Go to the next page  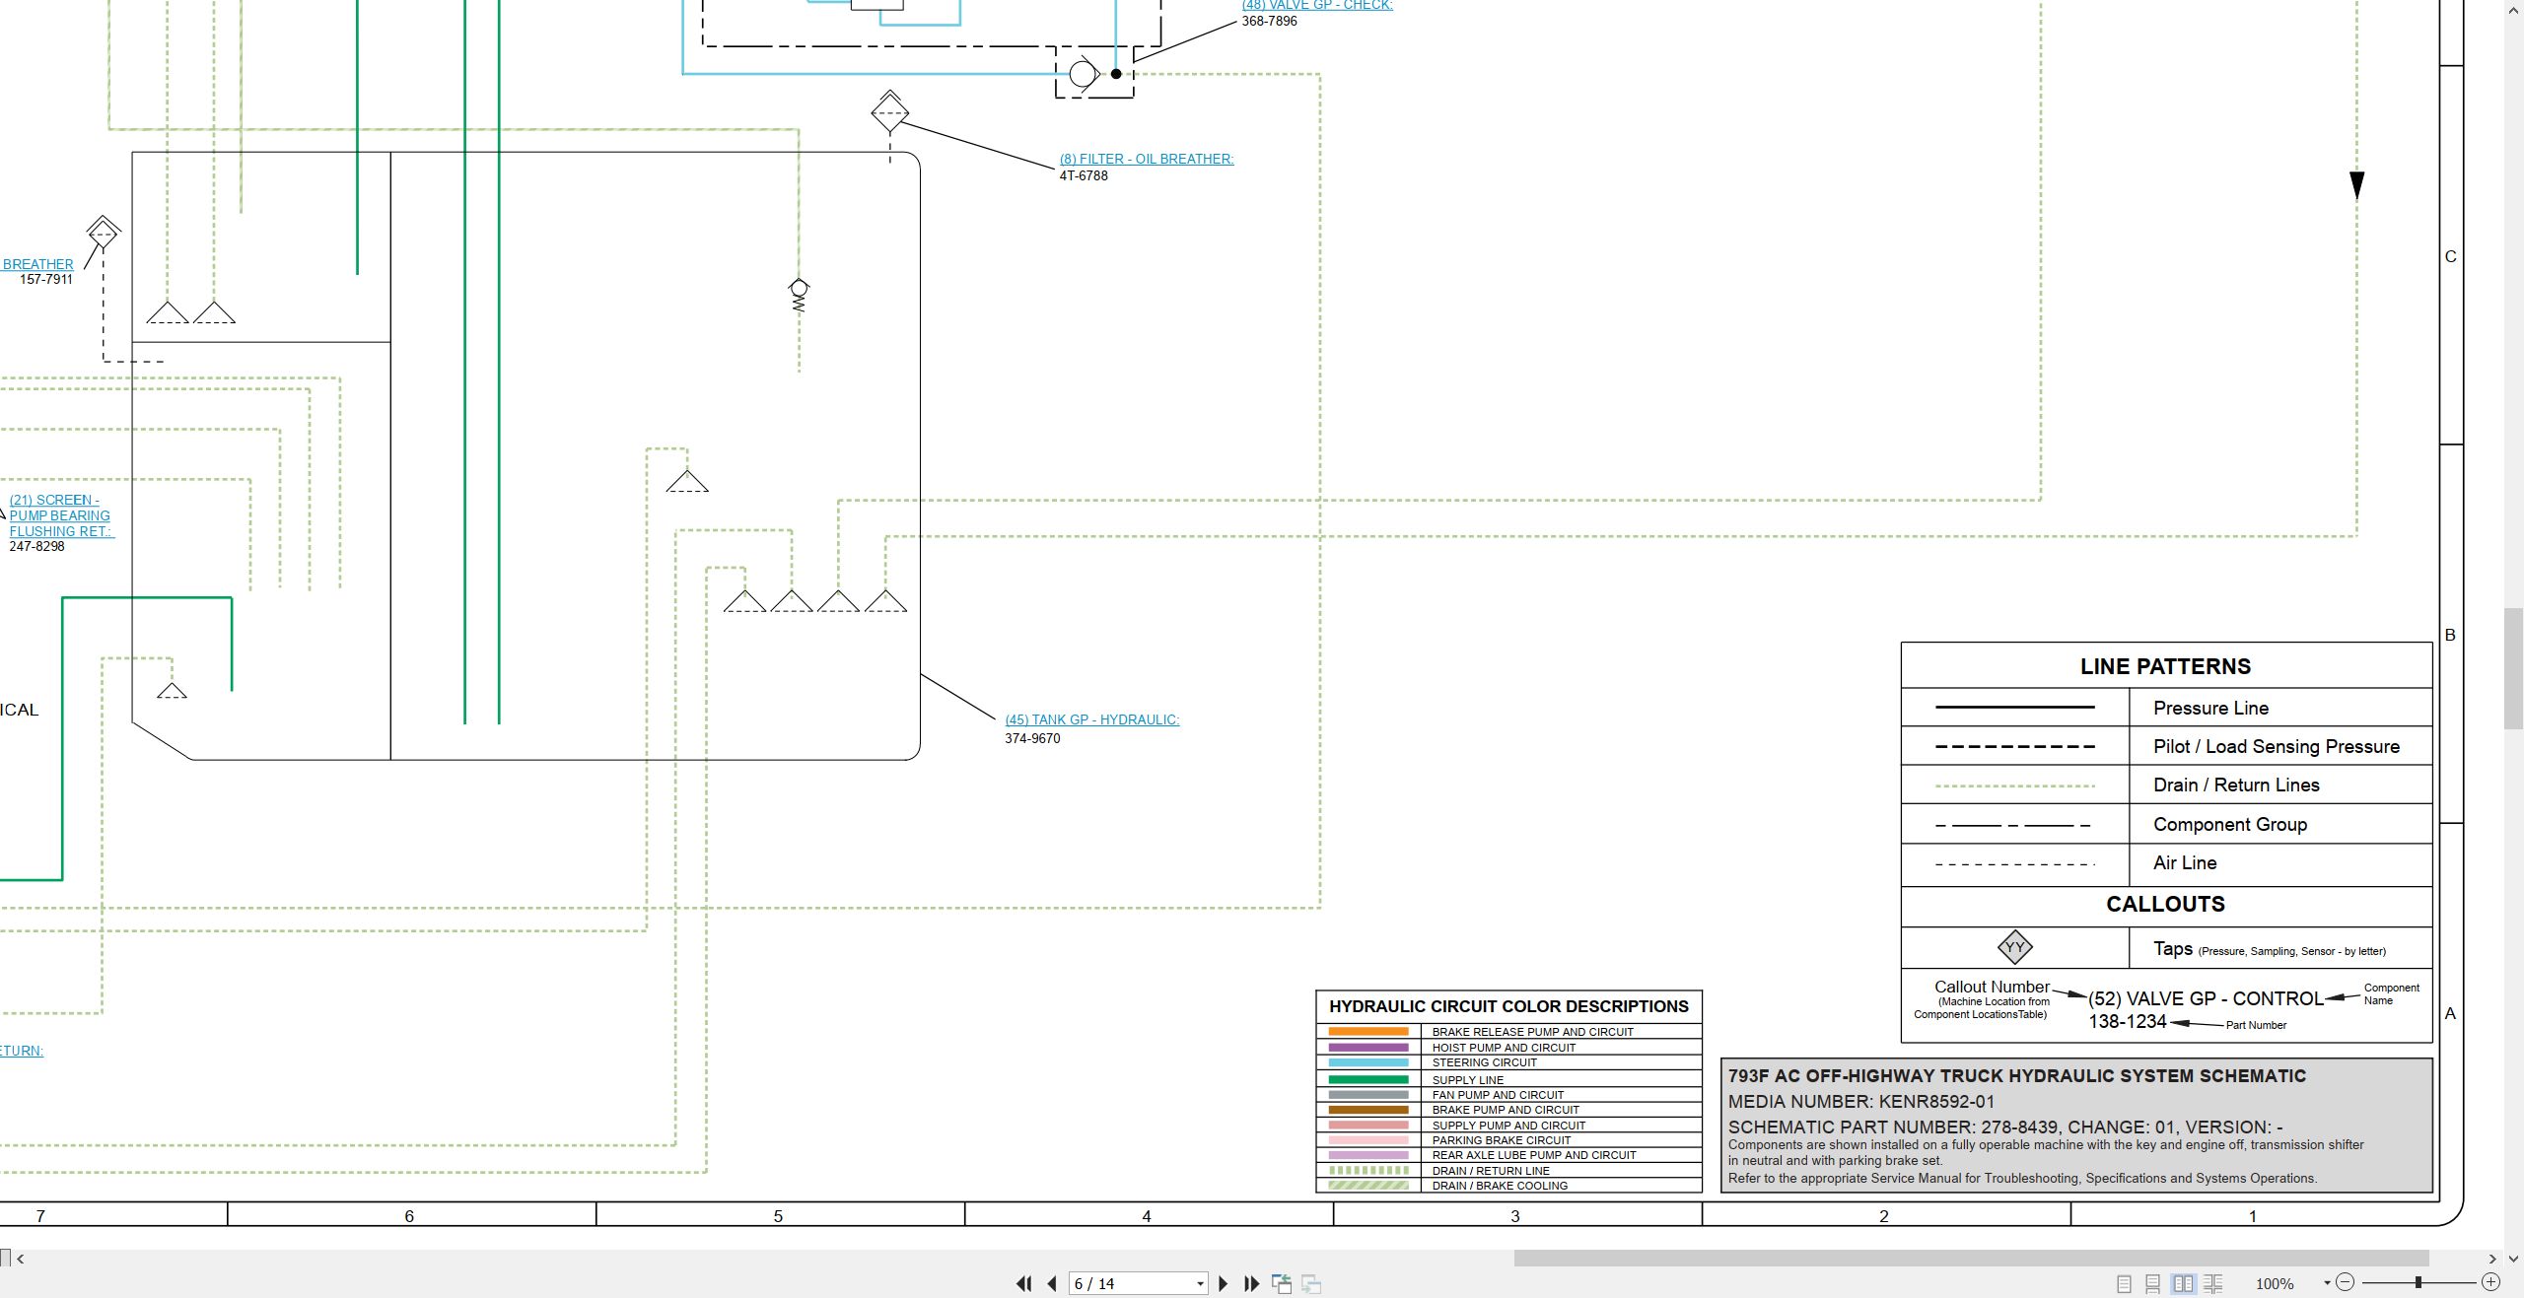[1223, 1283]
